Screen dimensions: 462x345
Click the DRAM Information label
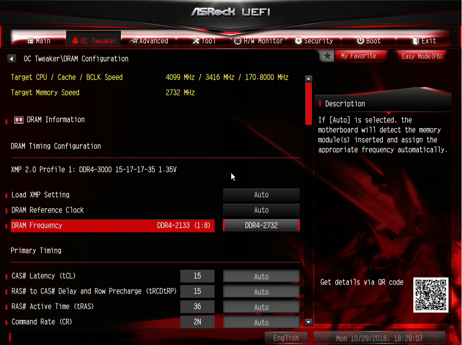coord(56,119)
